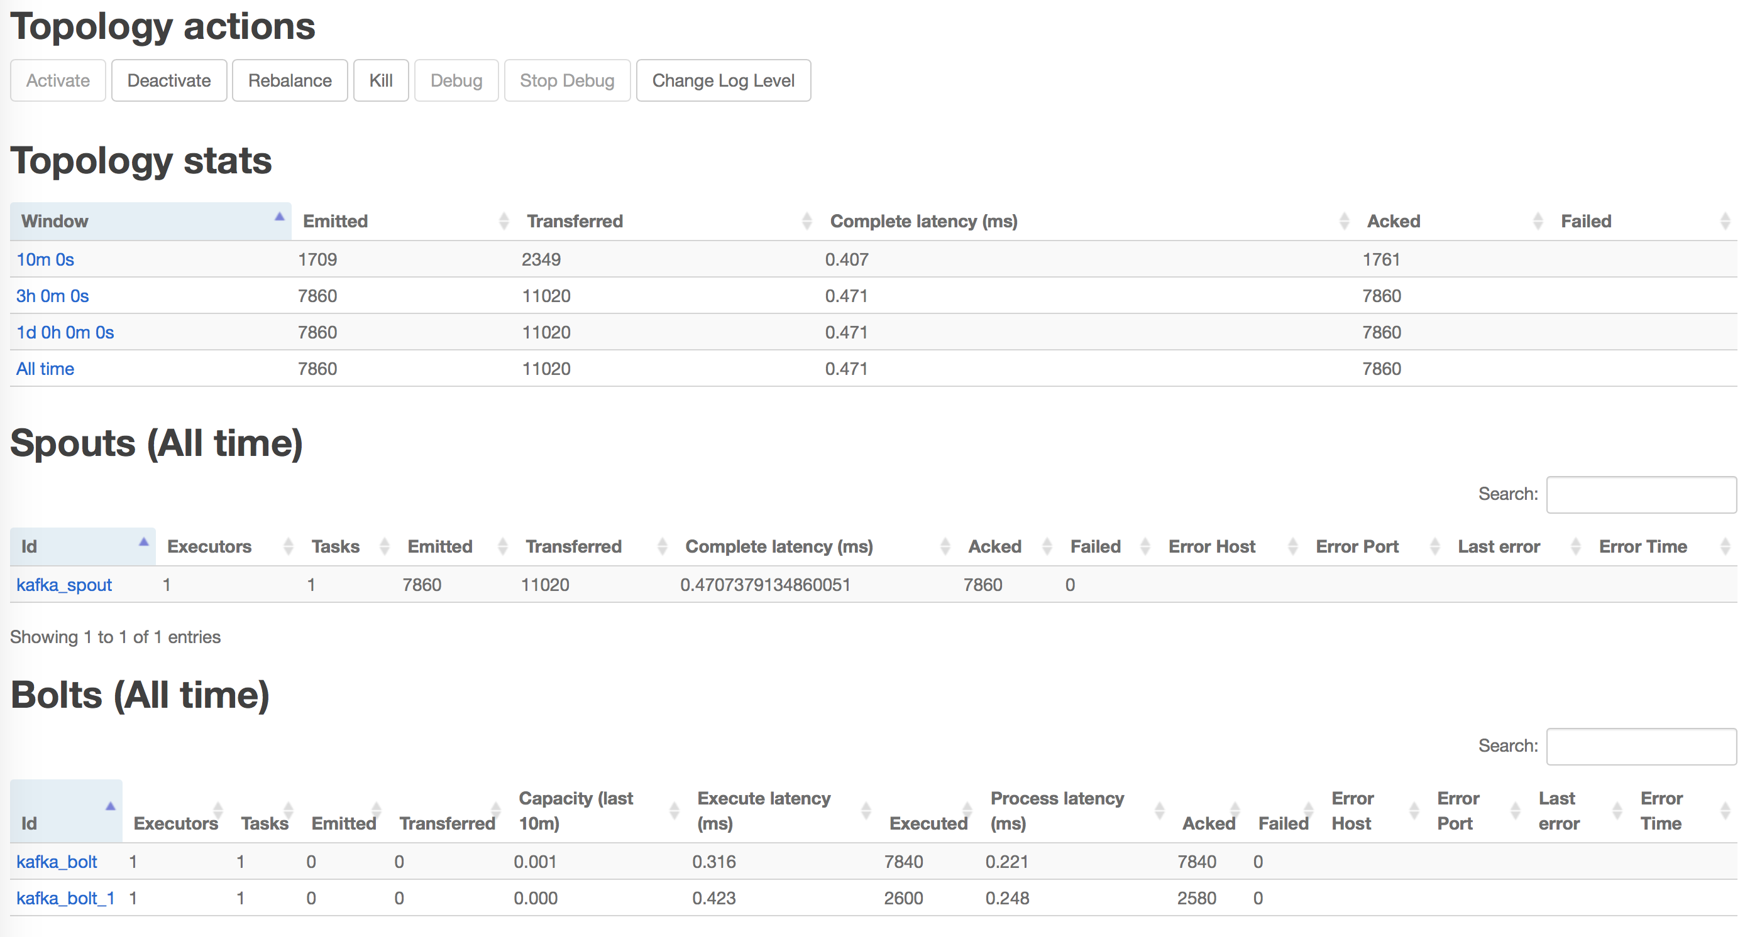Sort topology stats by Acked column
The height and width of the screenshot is (937, 1745).
(1393, 221)
